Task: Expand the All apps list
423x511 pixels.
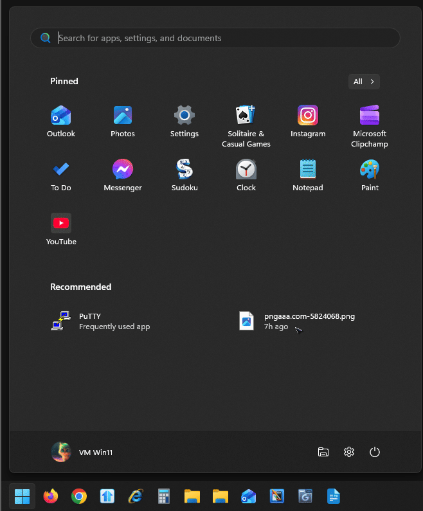Action: point(364,82)
